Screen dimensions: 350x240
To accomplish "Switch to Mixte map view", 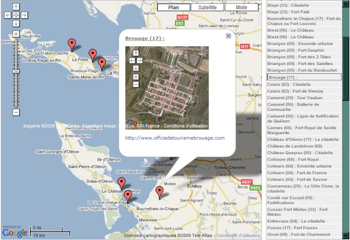I will tap(241, 7).
